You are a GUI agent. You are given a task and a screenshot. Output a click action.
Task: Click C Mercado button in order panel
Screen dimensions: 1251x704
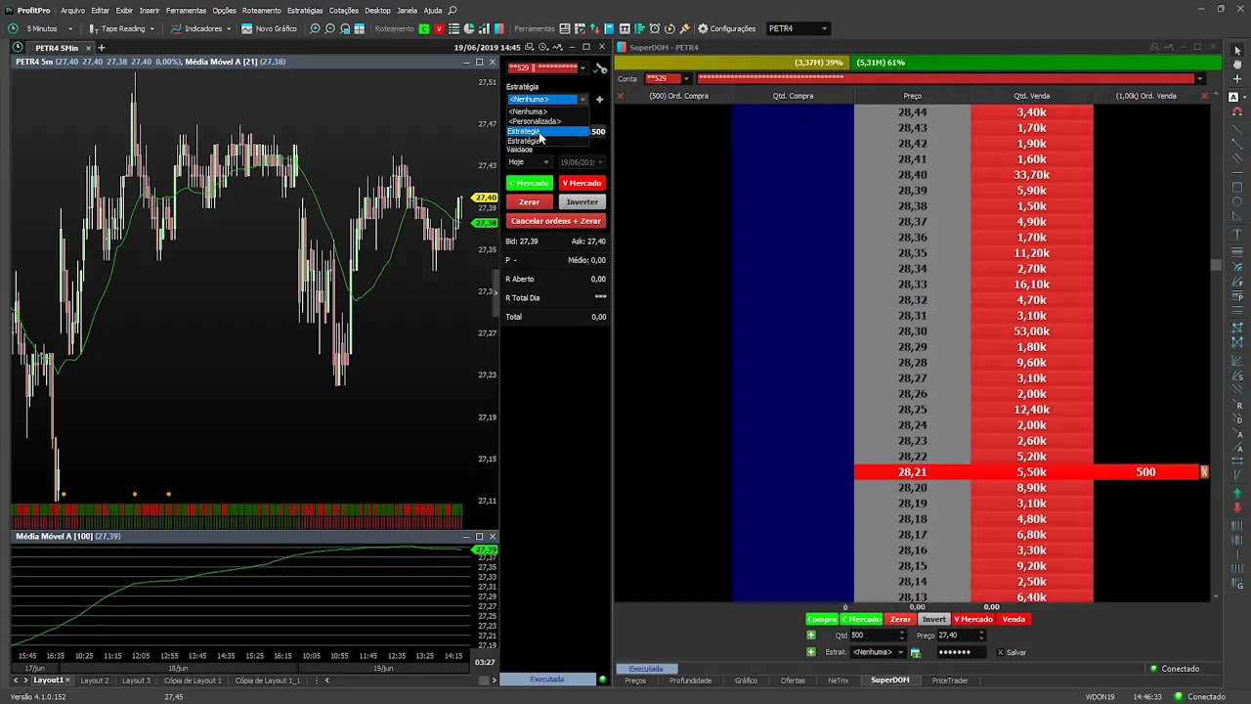pos(530,183)
